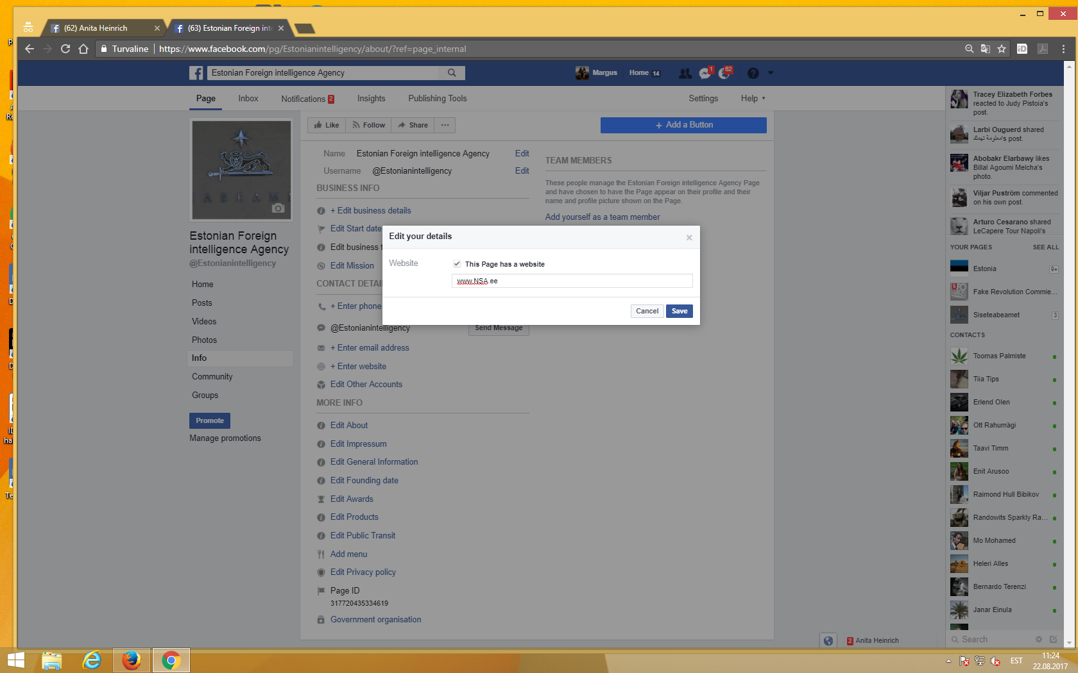Edit the page Username

(x=522, y=170)
